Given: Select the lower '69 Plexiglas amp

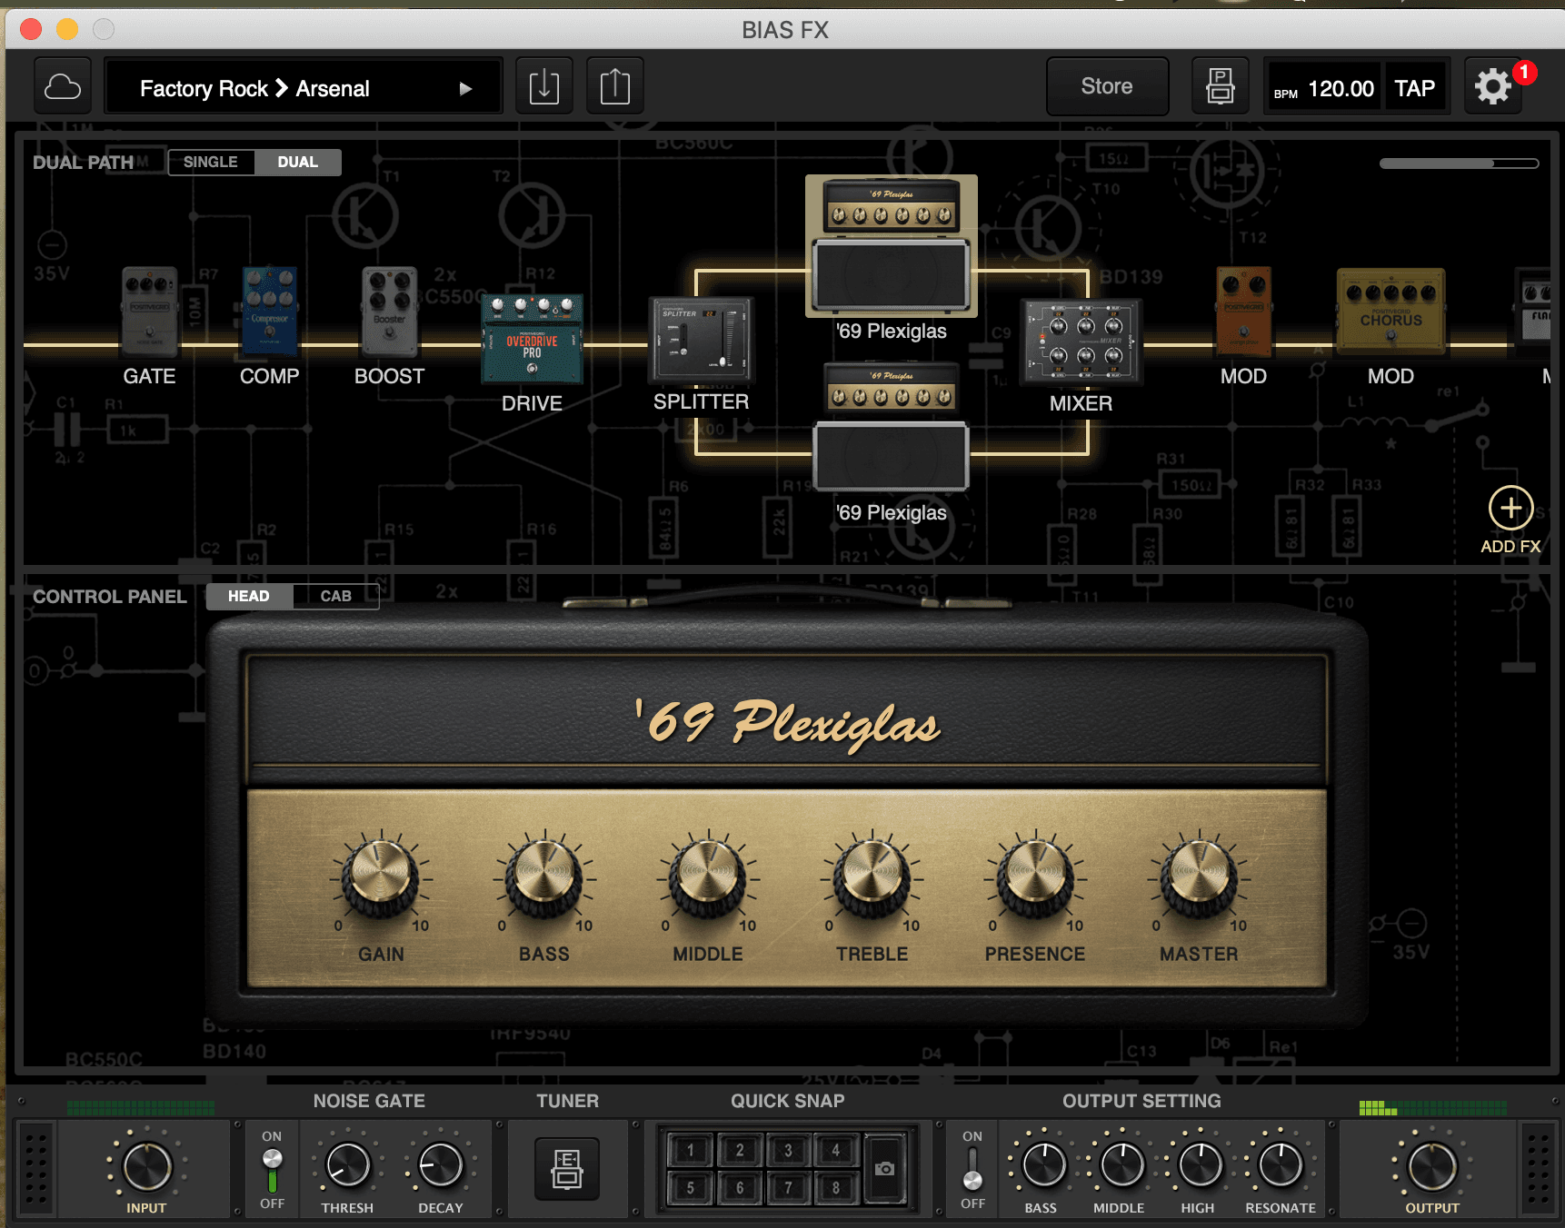Looking at the screenshot, I should click(x=892, y=426).
